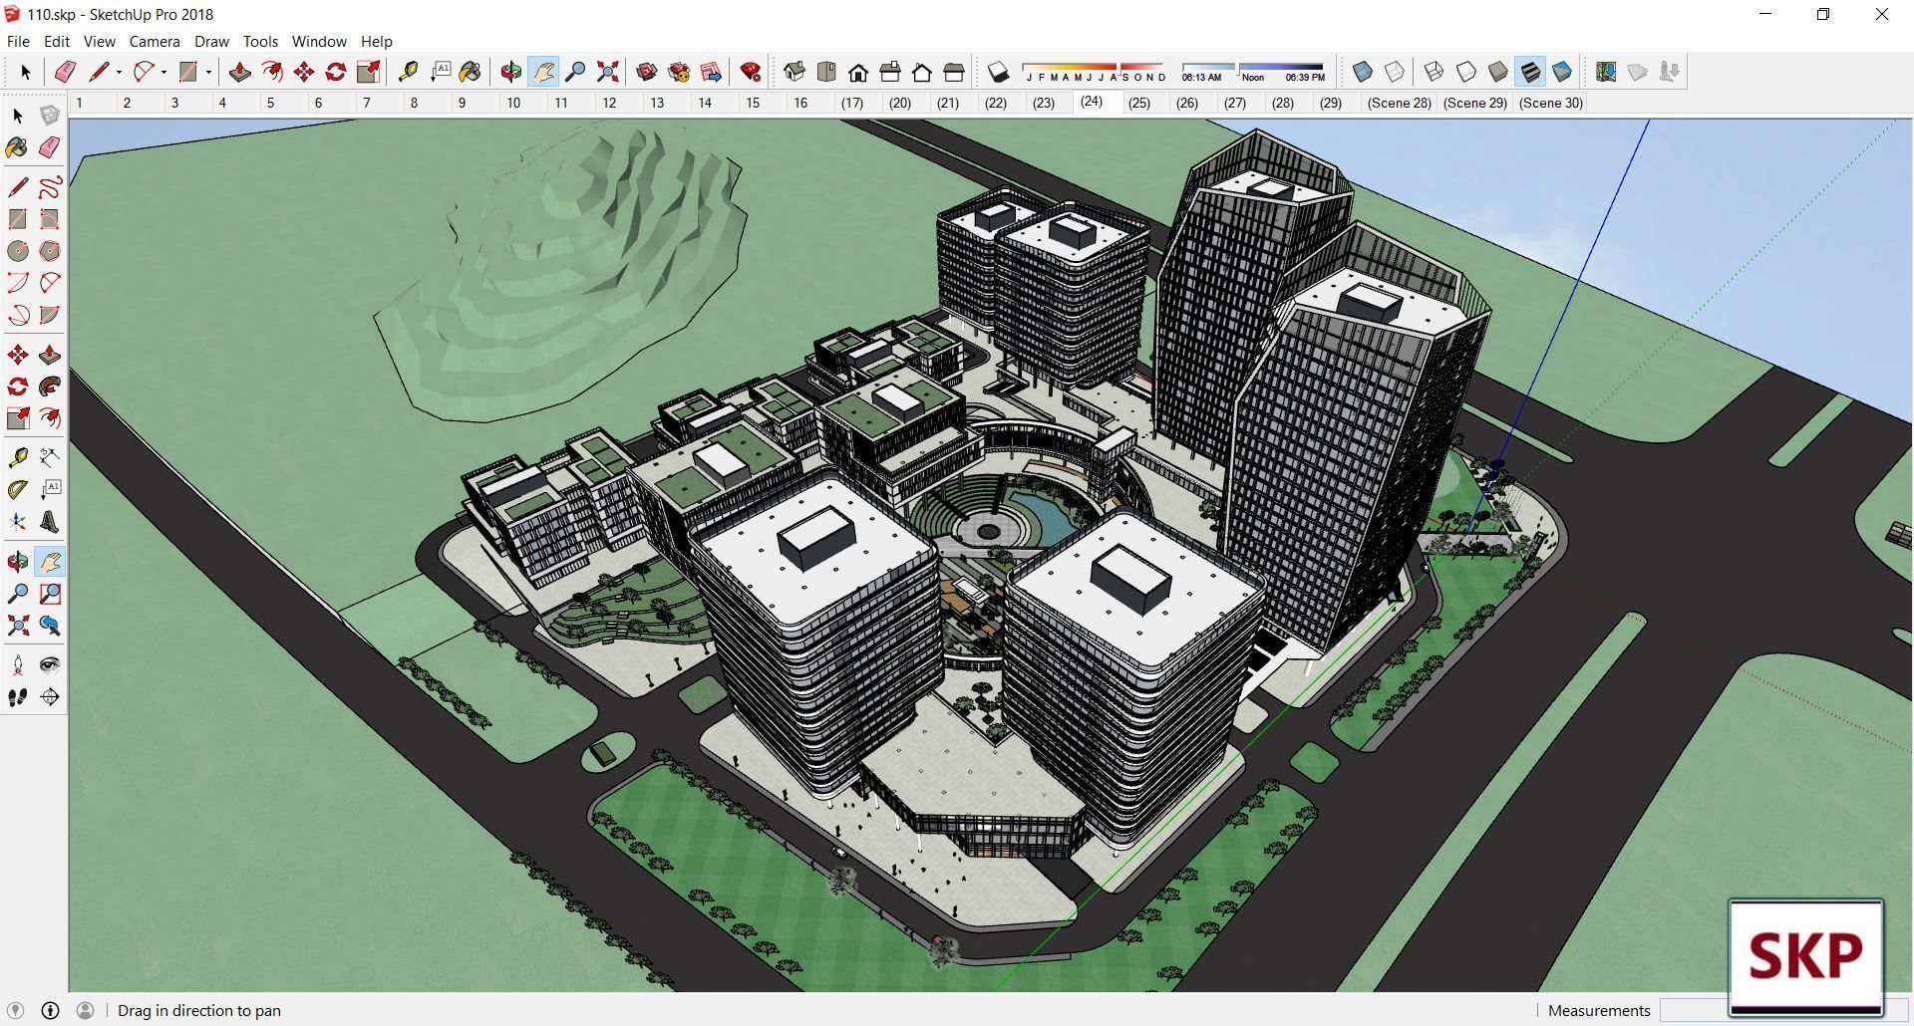Toggle X-Ray face style
Screen dimensions: 1914x1026
1363,72
